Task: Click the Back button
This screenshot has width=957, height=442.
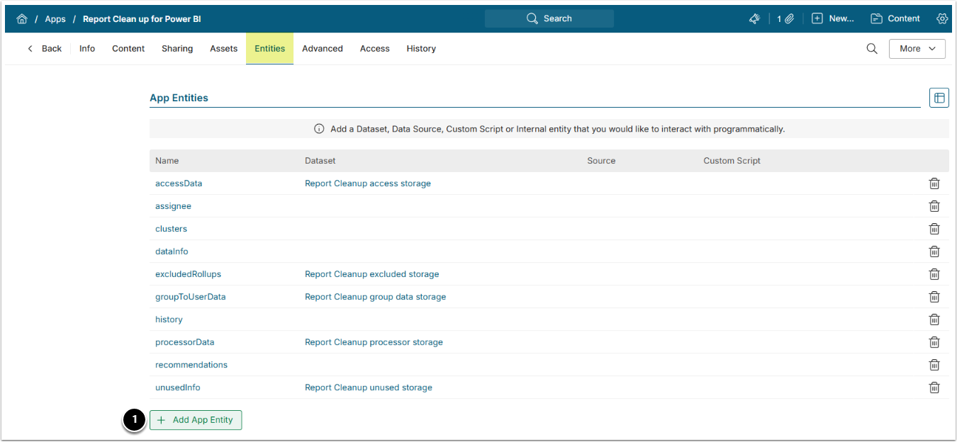Action: click(x=45, y=49)
